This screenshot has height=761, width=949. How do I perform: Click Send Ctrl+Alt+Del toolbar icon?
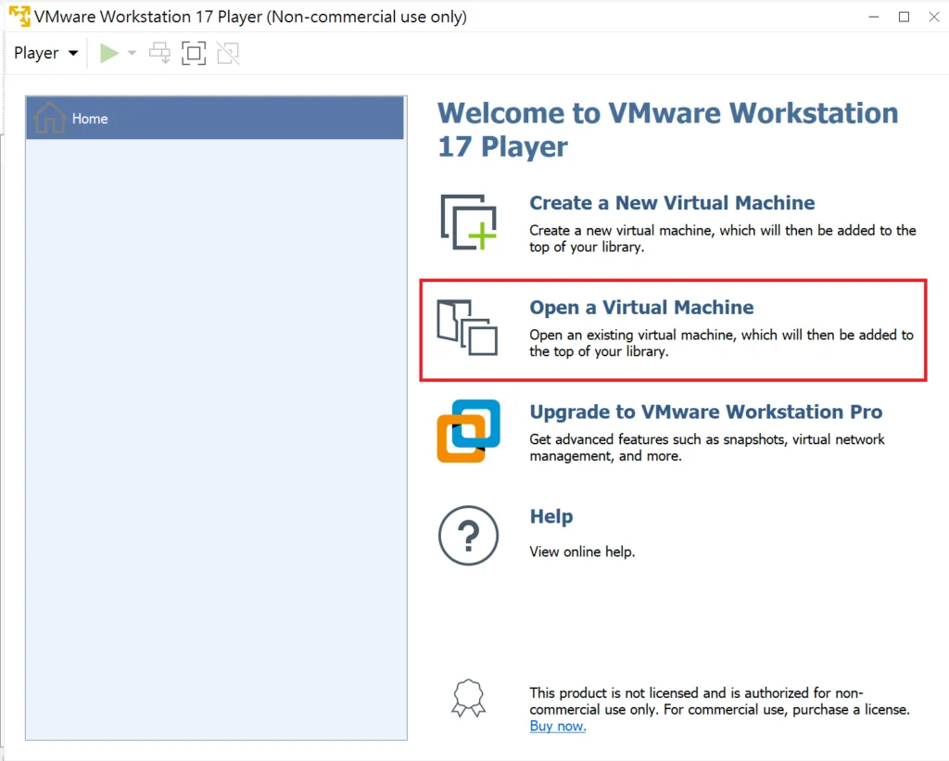click(159, 53)
